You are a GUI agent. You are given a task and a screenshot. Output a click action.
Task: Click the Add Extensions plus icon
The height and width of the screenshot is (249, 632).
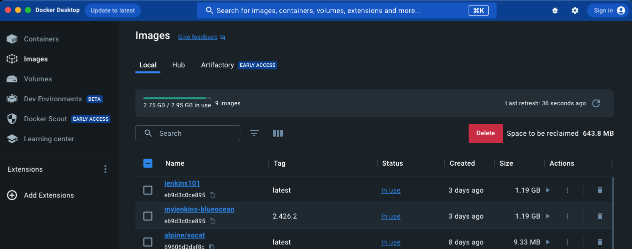(12, 195)
